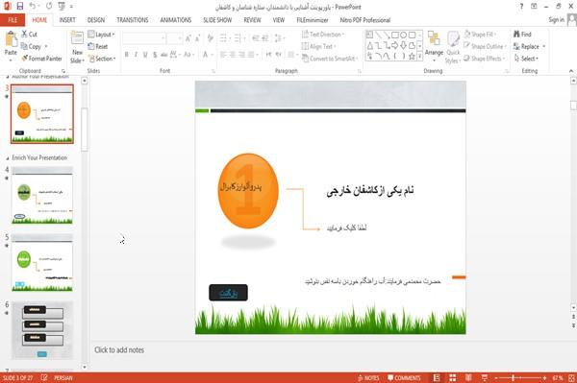
Task: Toggle Bullets list
Action: point(223,38)
